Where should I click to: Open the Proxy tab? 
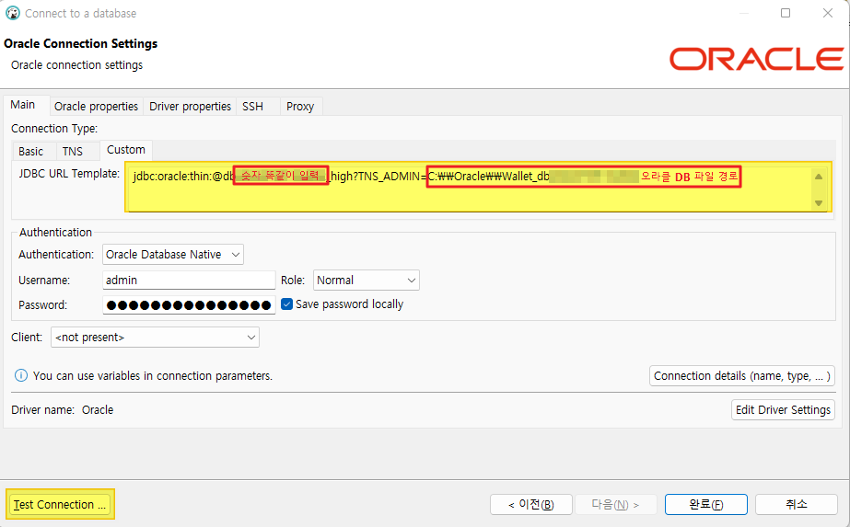300,106
